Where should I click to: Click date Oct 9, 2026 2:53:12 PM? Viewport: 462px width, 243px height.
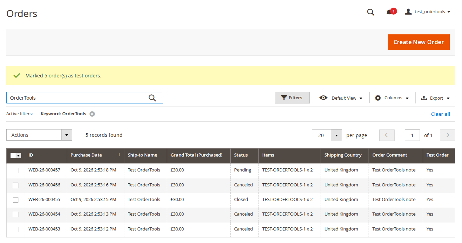click(x=93, y=229)
